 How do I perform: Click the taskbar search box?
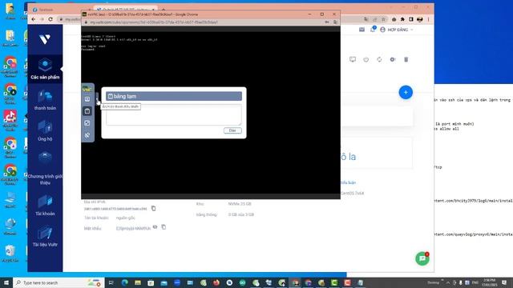click(x=59, y=282)
